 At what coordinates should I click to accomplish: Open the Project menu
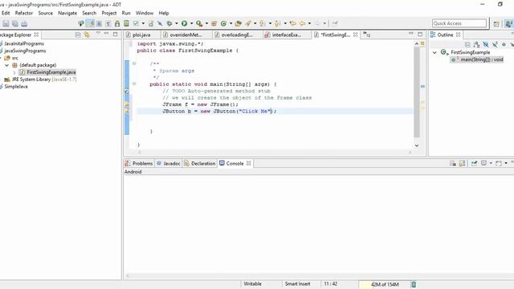click(x=109, y=13)
